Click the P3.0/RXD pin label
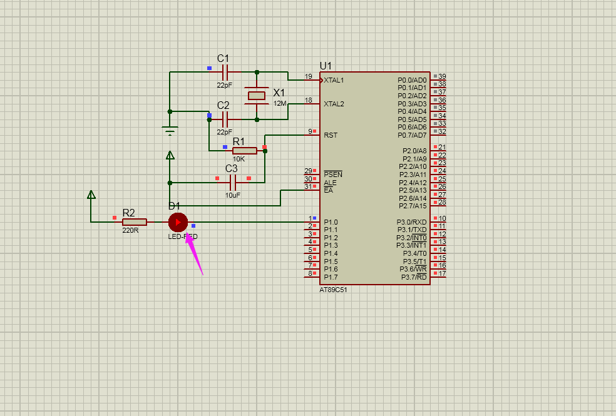This screenshot has height=416, width=616. pos(412,222)
